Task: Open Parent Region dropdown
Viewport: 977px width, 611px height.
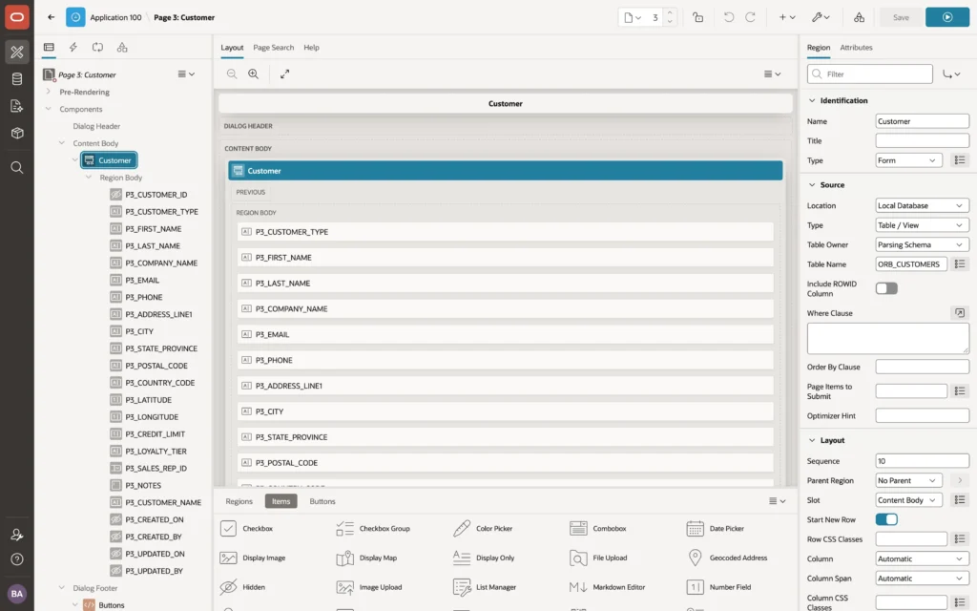Action: (908, 481)
